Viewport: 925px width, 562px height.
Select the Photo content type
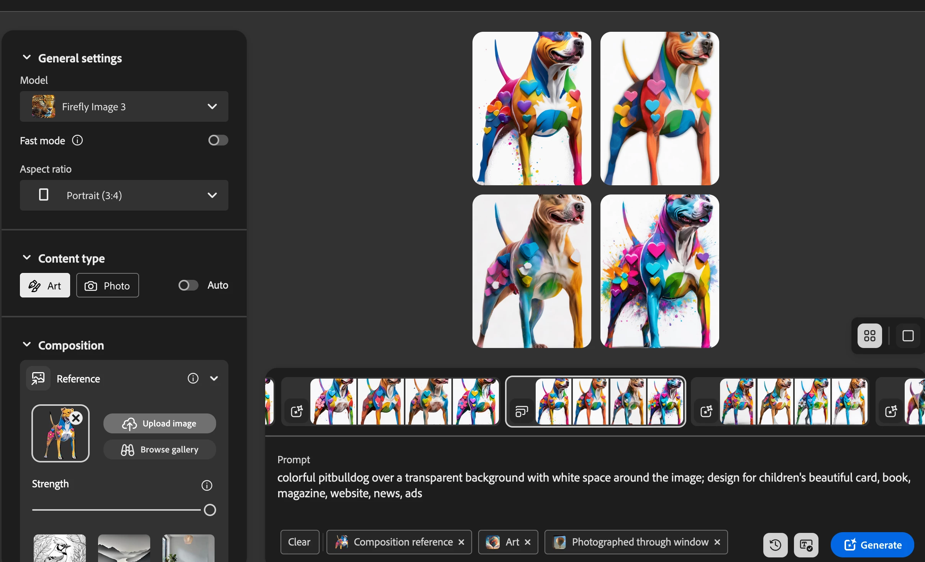(108, 286)
